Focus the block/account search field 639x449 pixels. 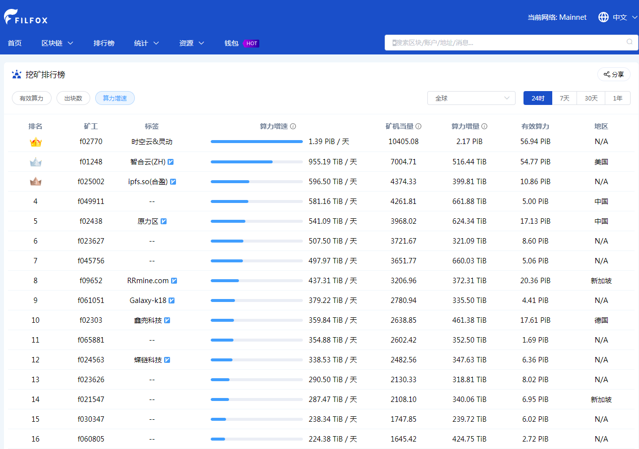pyautogui.click(x=506, y=43)
